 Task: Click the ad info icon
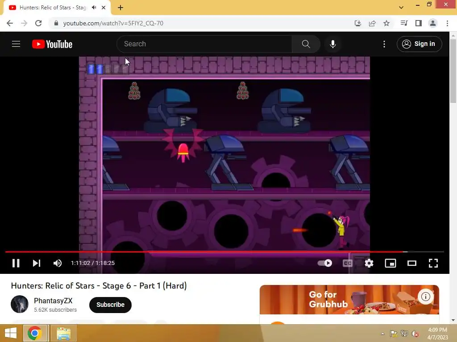426,297
